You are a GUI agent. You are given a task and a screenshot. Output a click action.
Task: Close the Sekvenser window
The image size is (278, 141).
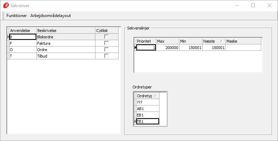click(269, 5)
